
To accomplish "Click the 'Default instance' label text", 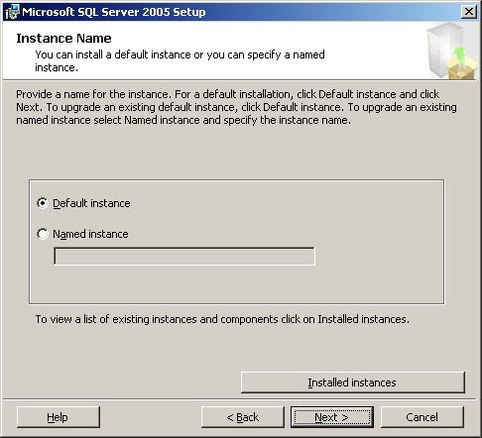I will coord(91,203).
